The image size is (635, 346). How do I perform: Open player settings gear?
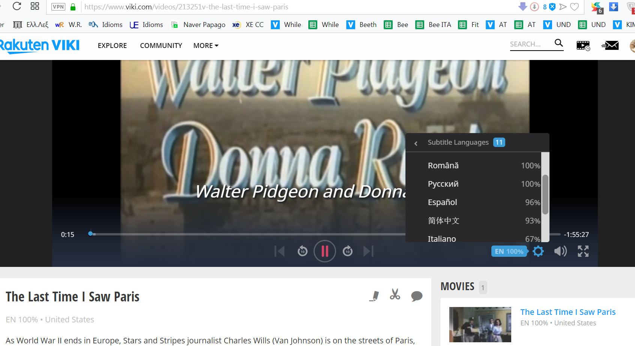click(538, 251)
